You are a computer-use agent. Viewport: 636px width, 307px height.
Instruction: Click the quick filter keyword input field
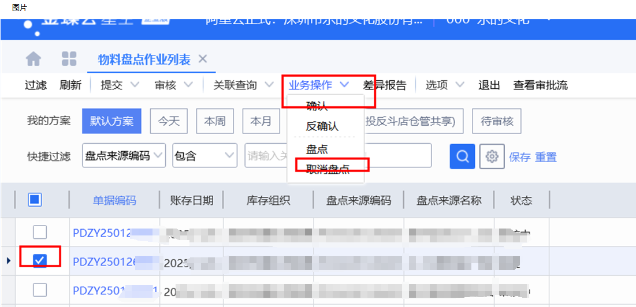[x=266, y=156]
